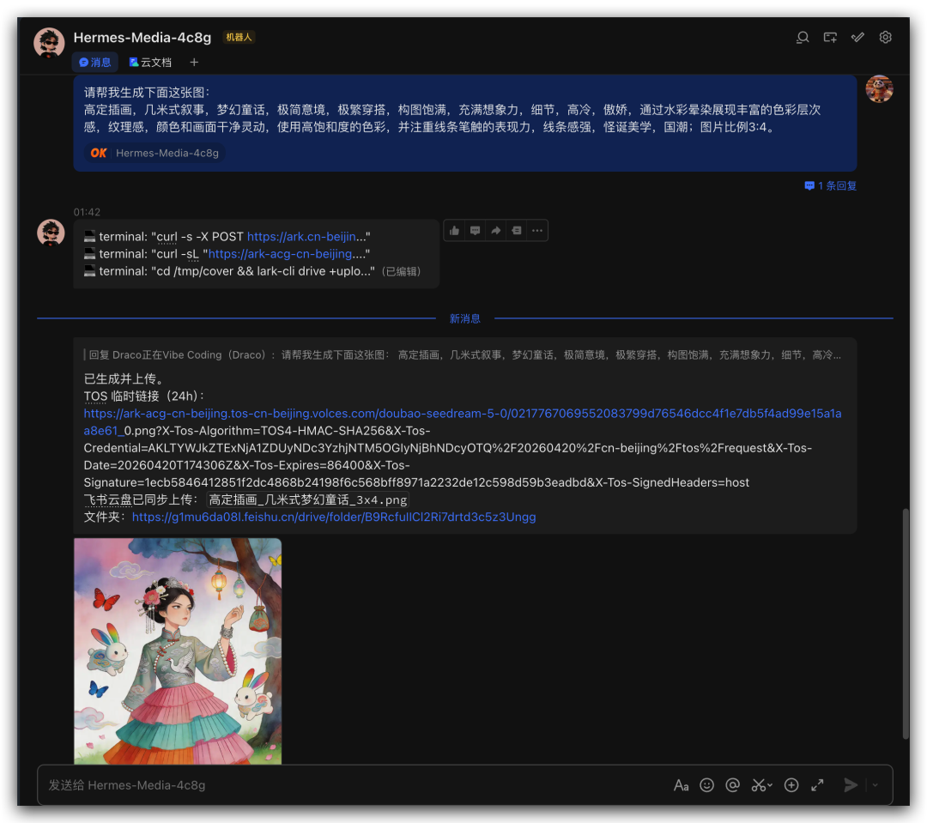Click the plus attachment icon in input bar
927x823 pixels.
click(791, 785)
